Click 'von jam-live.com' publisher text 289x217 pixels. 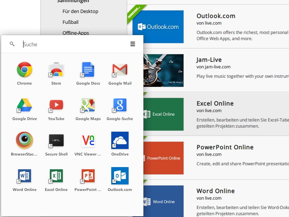[213, 67]
